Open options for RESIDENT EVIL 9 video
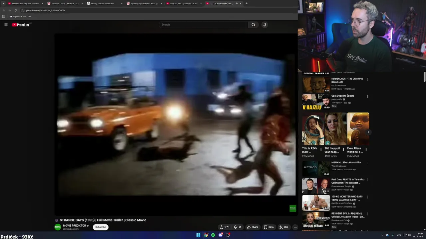Viewport: 426px width, 239px height. click(x=368, y=214)
